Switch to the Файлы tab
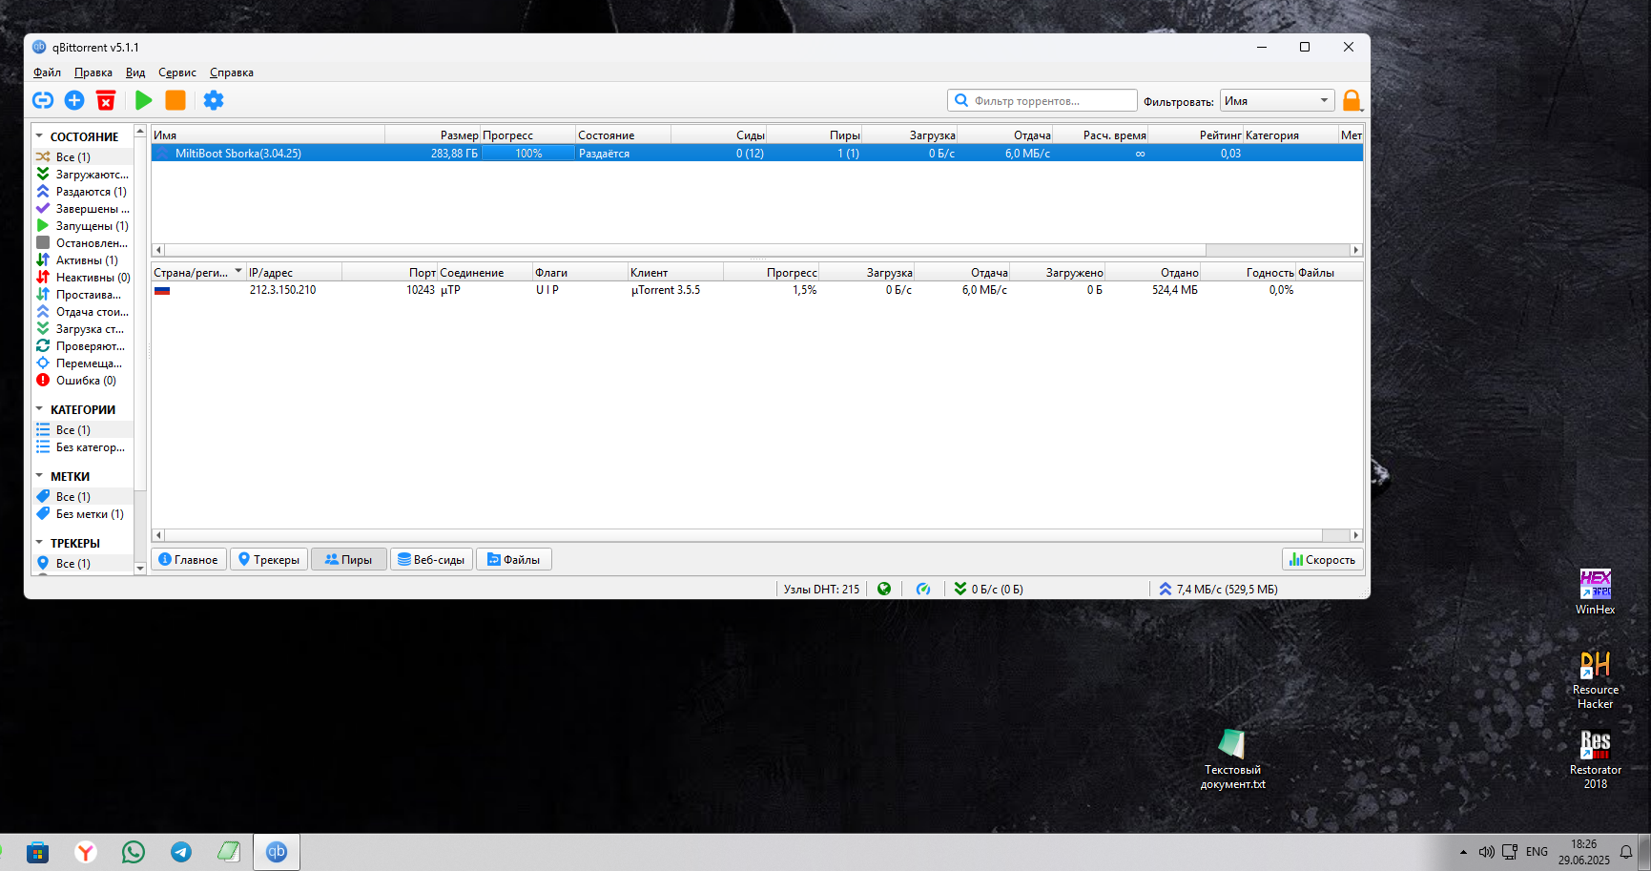Viewport: 1651px width, 871px height. pos(513,560)
